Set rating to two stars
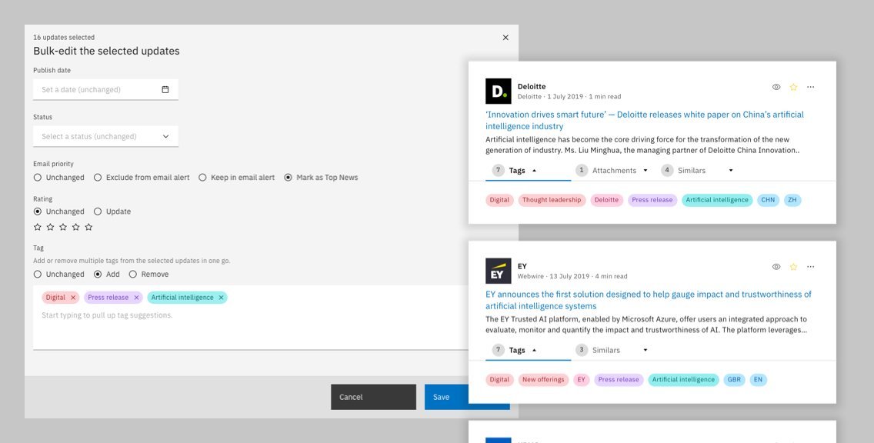874x443 pixels. (50, 227)
